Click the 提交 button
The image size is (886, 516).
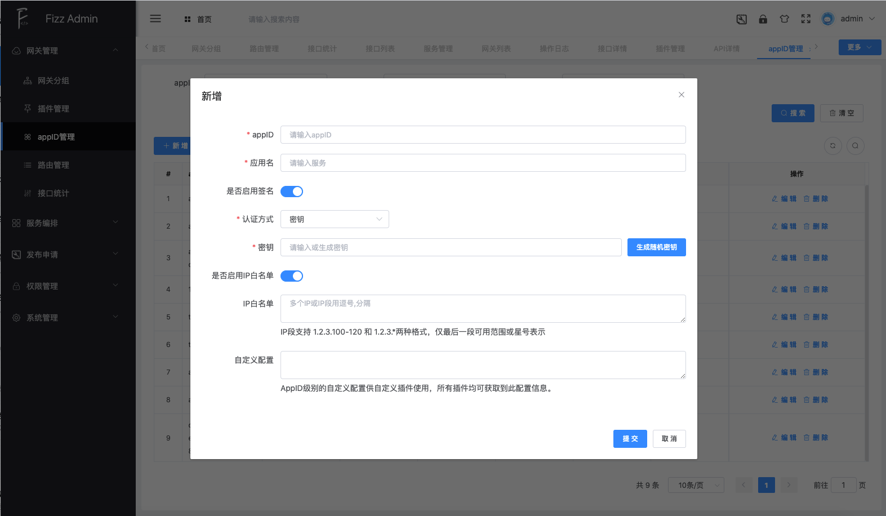[x=630, y=439]
